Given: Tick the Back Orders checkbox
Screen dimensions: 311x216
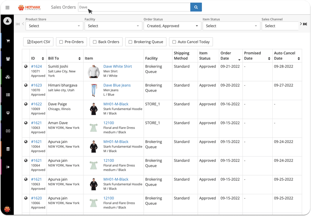Looking at the screenshot, I should click(95, 42).
